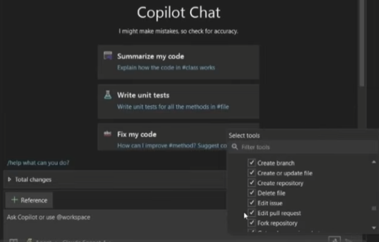Click the up arrow of the tools list
Image resolution: width=379 pixels, height=242 pixels.
click(374, 162)
